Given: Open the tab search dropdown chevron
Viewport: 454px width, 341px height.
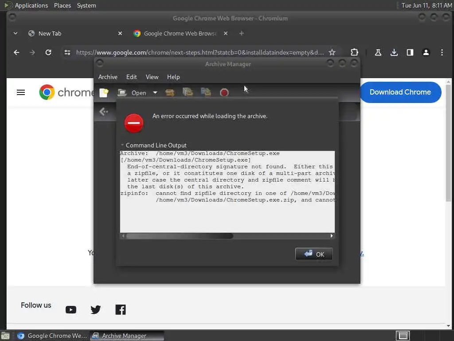Looking at the screenshot, I should tap(16, 34).
